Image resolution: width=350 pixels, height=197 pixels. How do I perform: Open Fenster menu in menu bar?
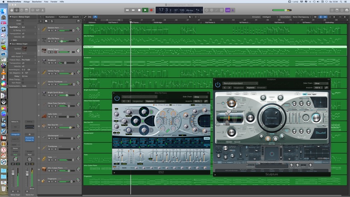coord(54,2)
